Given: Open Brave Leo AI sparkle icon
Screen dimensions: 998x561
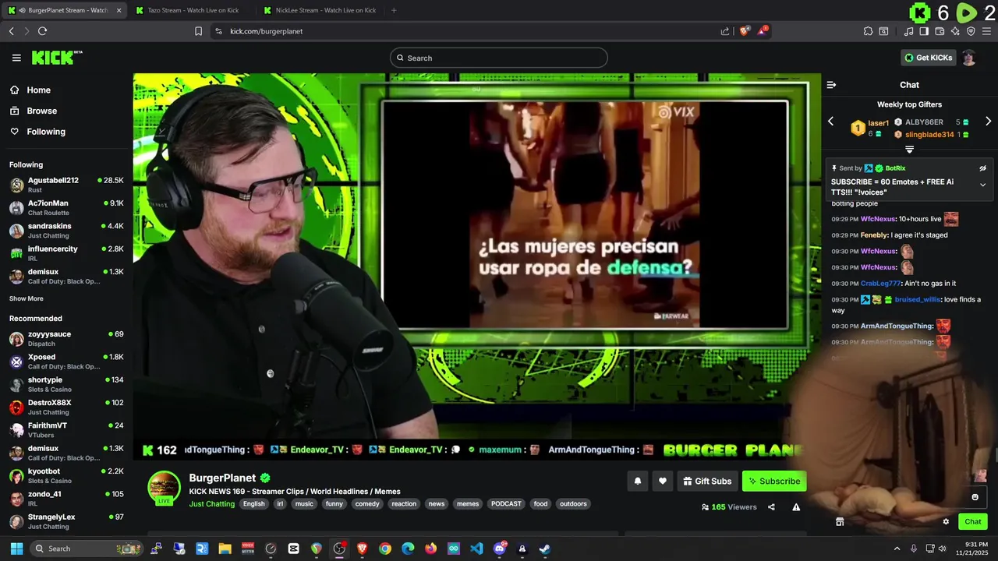Looking at the screenshot, I should (955, 31).
